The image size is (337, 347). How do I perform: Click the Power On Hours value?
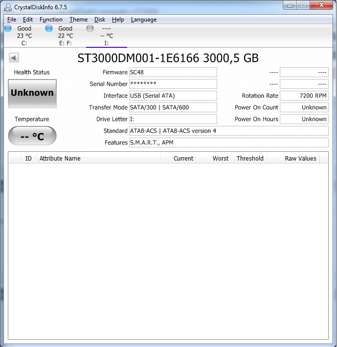(304, 119)
